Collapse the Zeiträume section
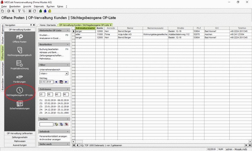The image size is (252, 151). tap(68, 89)
